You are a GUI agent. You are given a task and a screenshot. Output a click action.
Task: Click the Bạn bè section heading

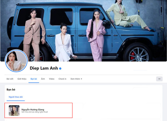[11, 89]
